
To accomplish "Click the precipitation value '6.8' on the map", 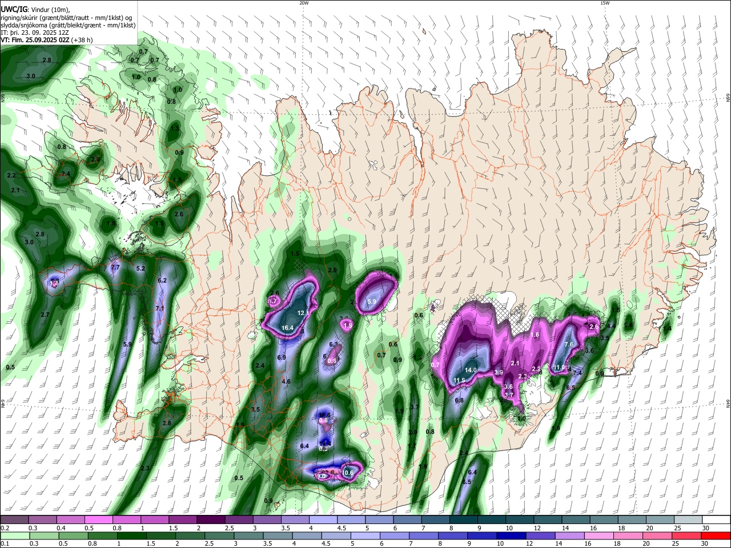I will [x=459, y=401].
